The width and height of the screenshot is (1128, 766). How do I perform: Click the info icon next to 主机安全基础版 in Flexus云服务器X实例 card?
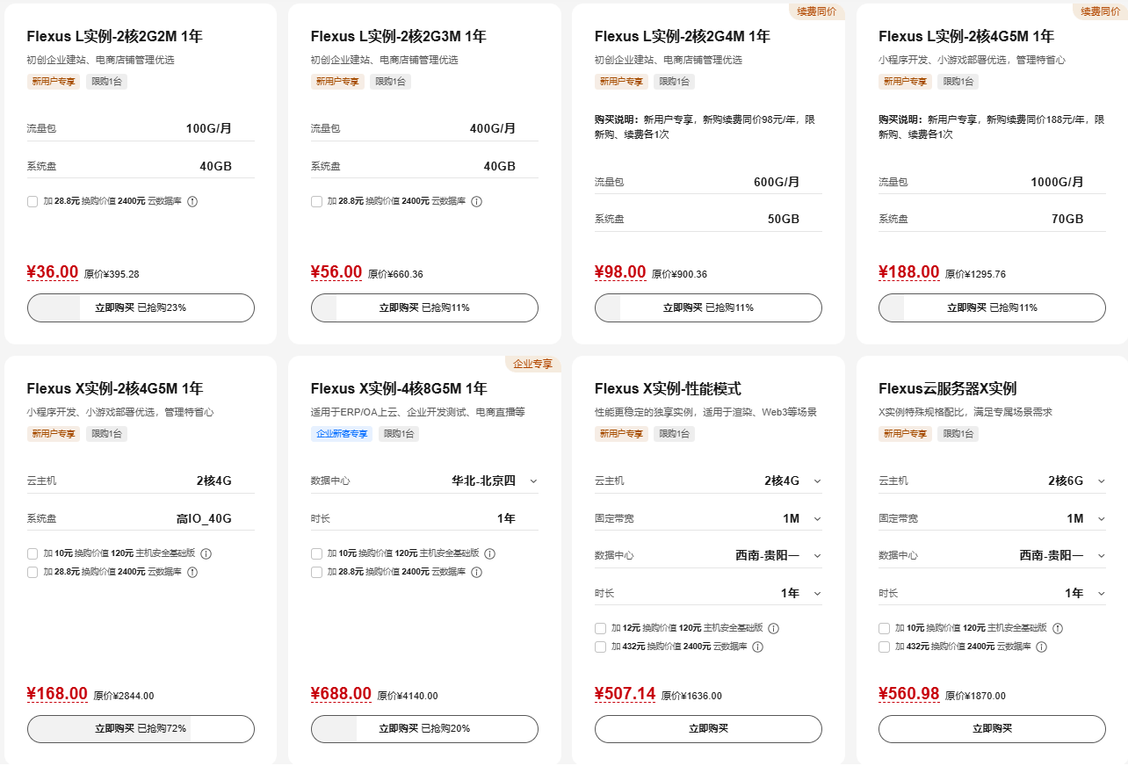[x=1059, y=628]
